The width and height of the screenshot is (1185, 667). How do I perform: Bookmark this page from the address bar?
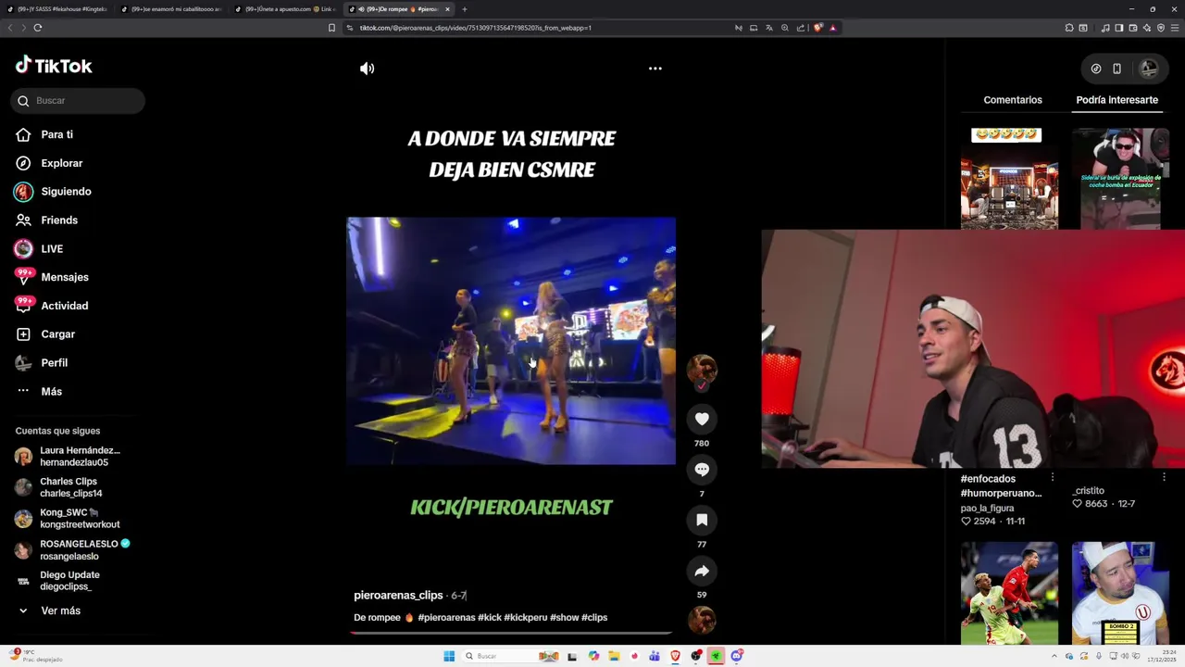331,28
